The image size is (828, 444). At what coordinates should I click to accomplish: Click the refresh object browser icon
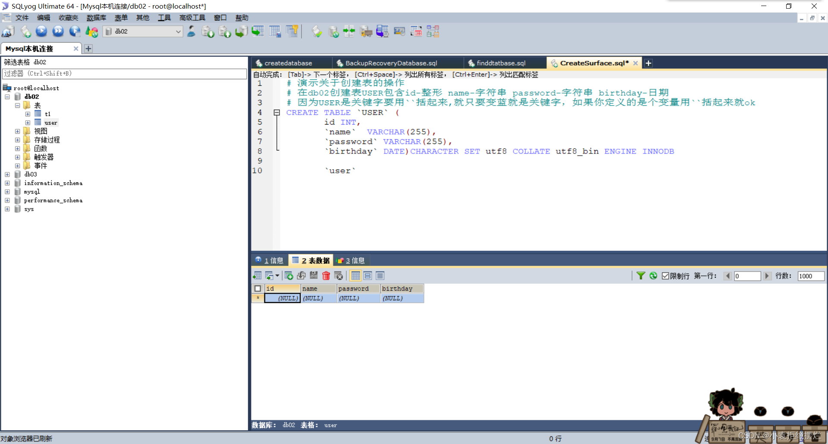(91, 31)
